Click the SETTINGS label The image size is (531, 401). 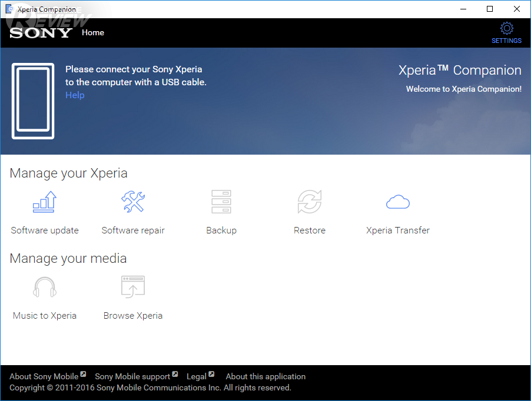(507, 41)
